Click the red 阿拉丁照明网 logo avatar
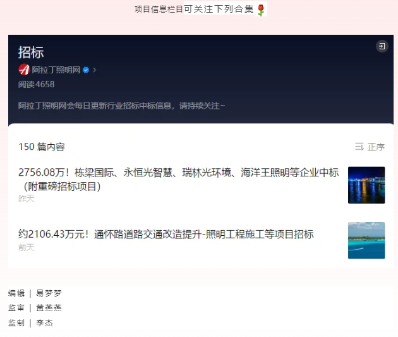This screenshot has height=337, width=398. [24, 70]
